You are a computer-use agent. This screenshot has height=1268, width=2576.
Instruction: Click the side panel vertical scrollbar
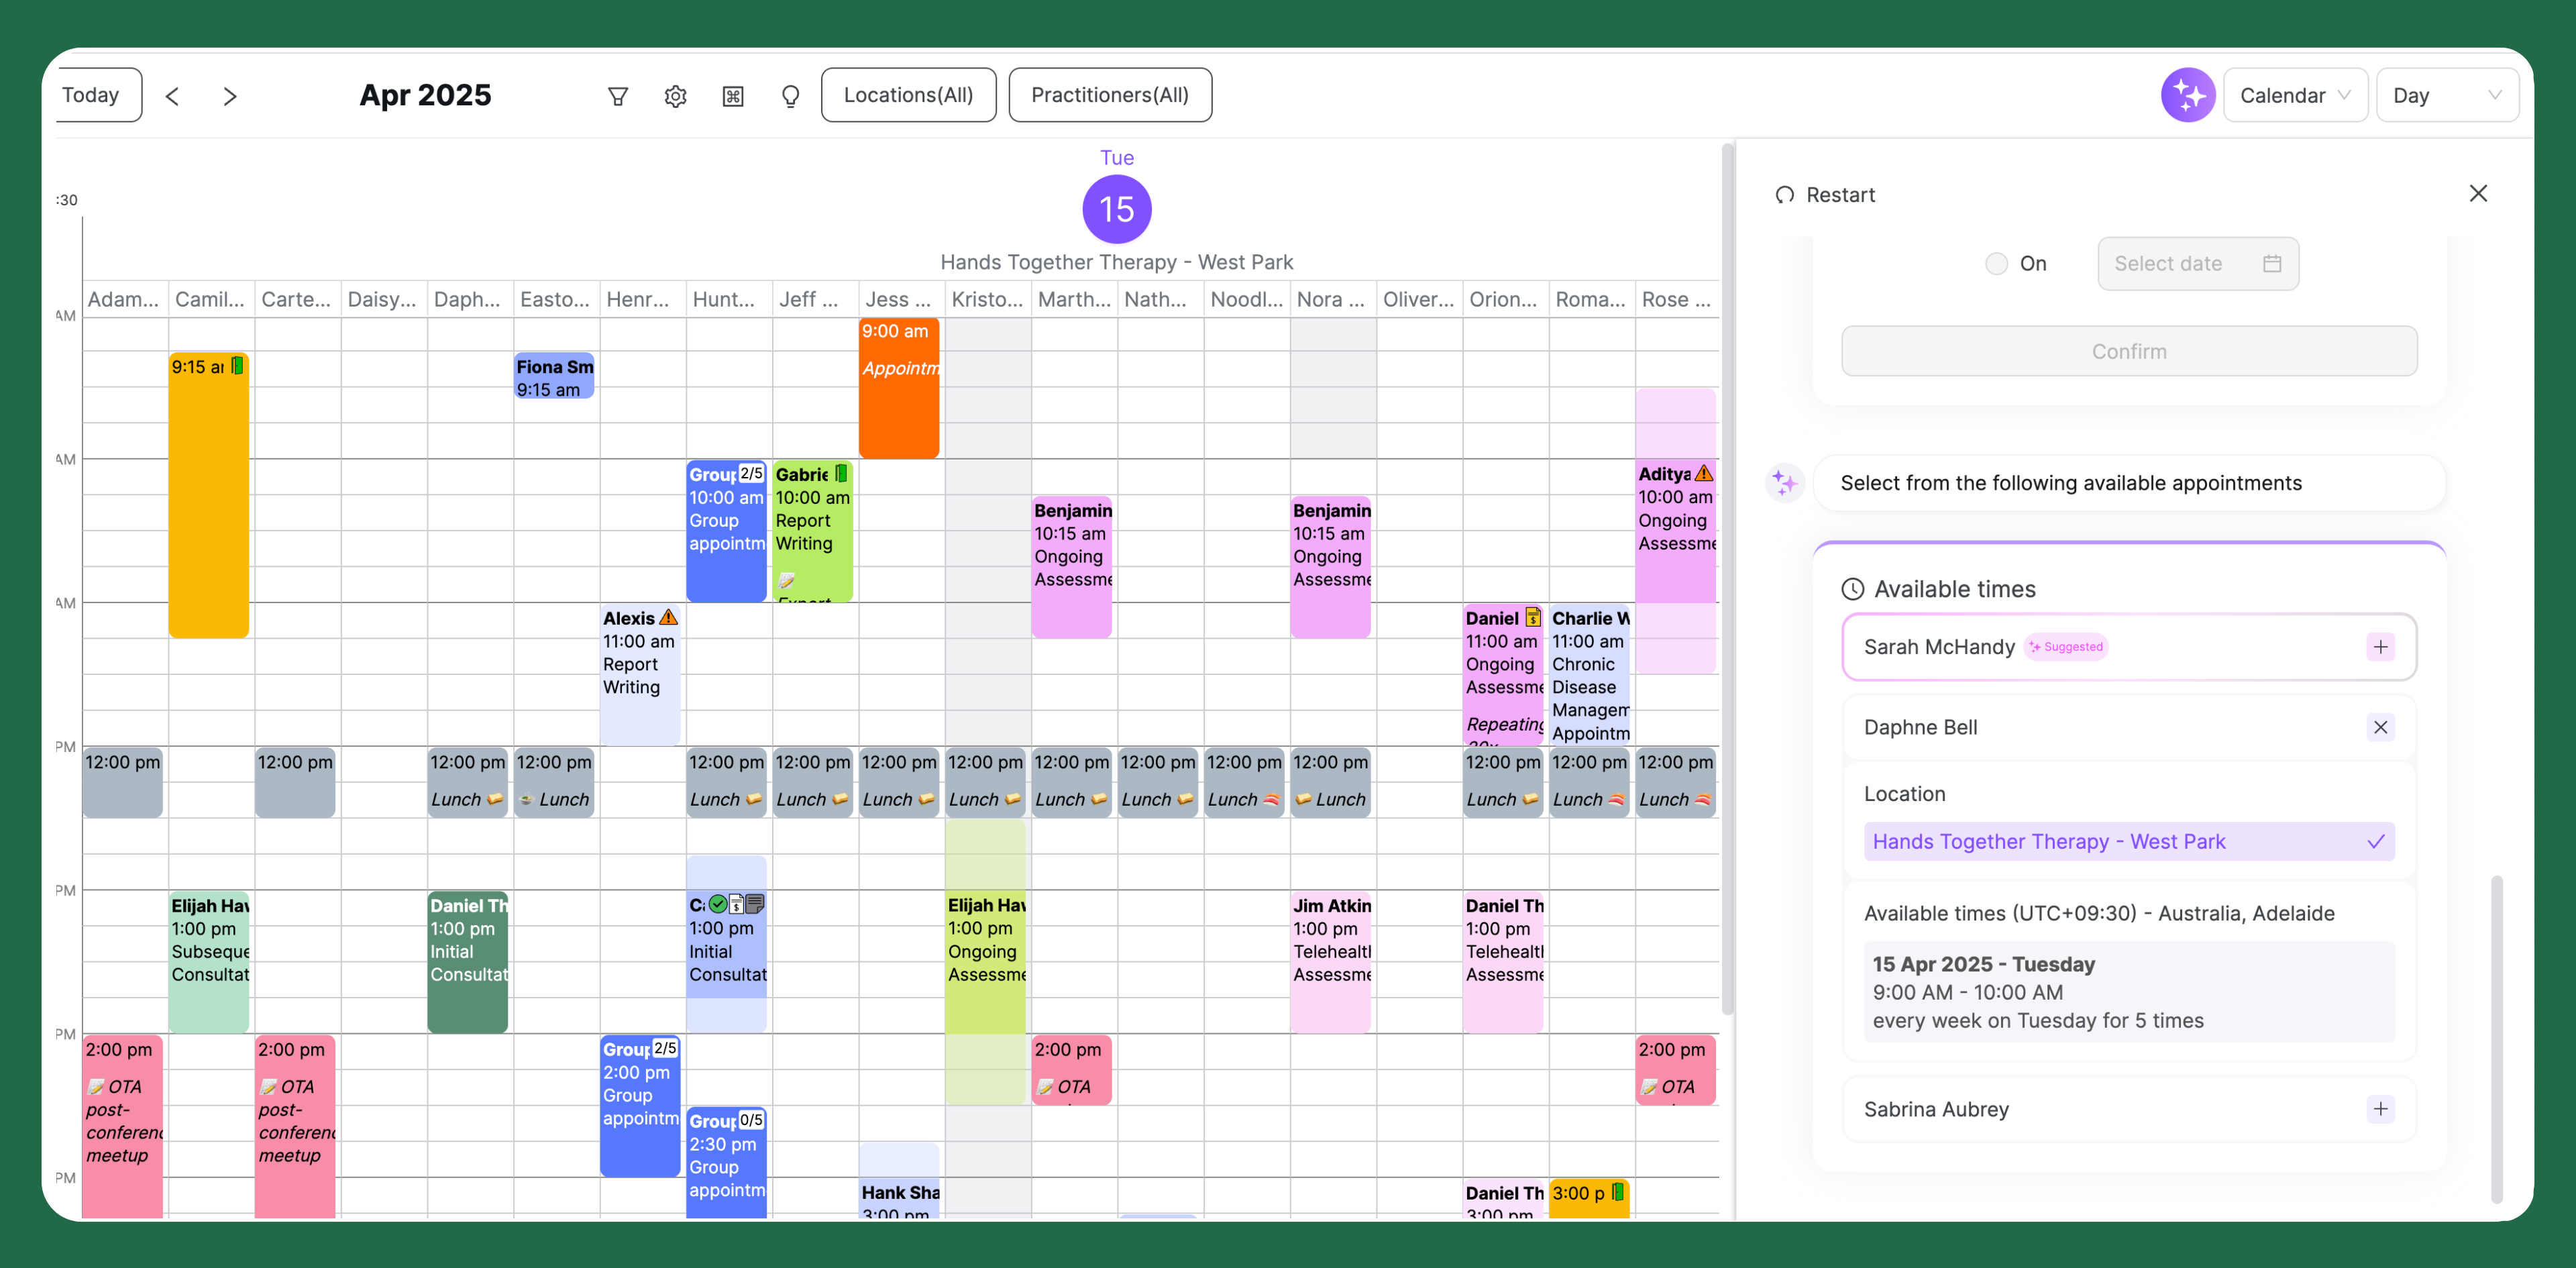(x=2497, y=1040)
